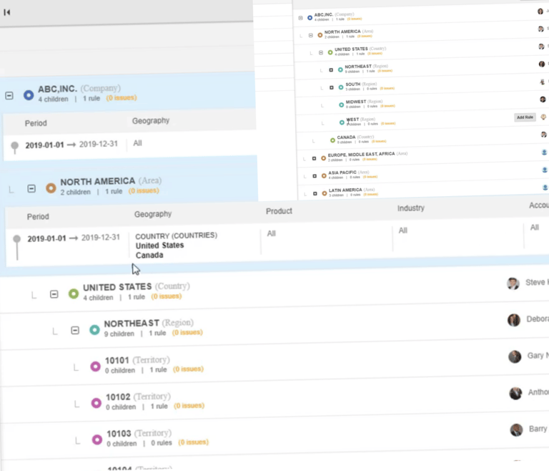Click Barry's avatar on 10103 row
Screen dimensions: 549x471
click(x=516, y=429)
